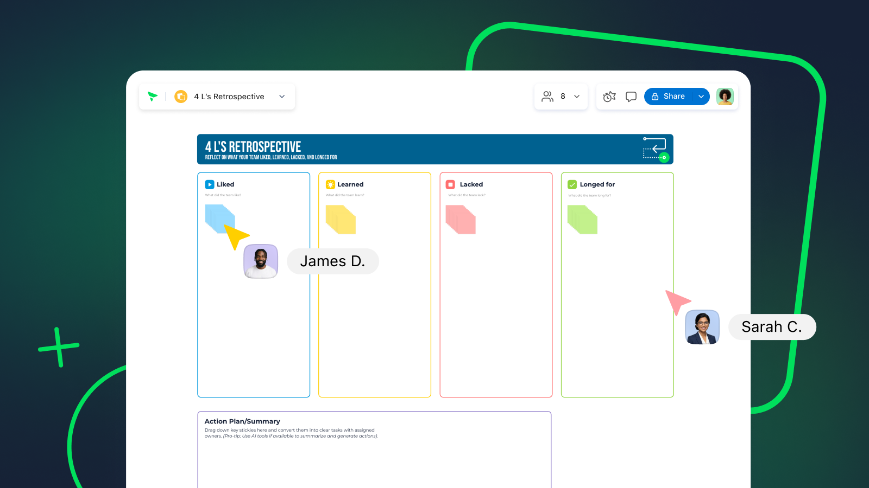Open the participants people icon
Viewport: 869px width, 488px height.
547,97
